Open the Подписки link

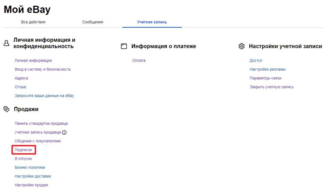point(23,150)
